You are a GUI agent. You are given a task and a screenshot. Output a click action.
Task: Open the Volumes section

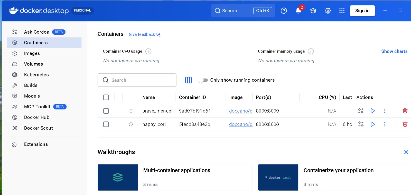pos(44,64)
